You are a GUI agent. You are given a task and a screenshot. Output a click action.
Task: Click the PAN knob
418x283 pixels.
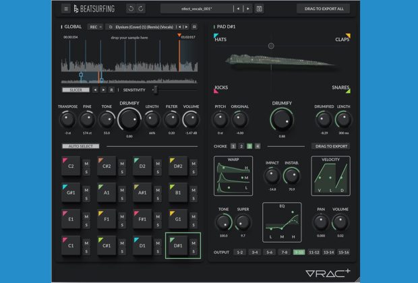(x=321, y=222)
